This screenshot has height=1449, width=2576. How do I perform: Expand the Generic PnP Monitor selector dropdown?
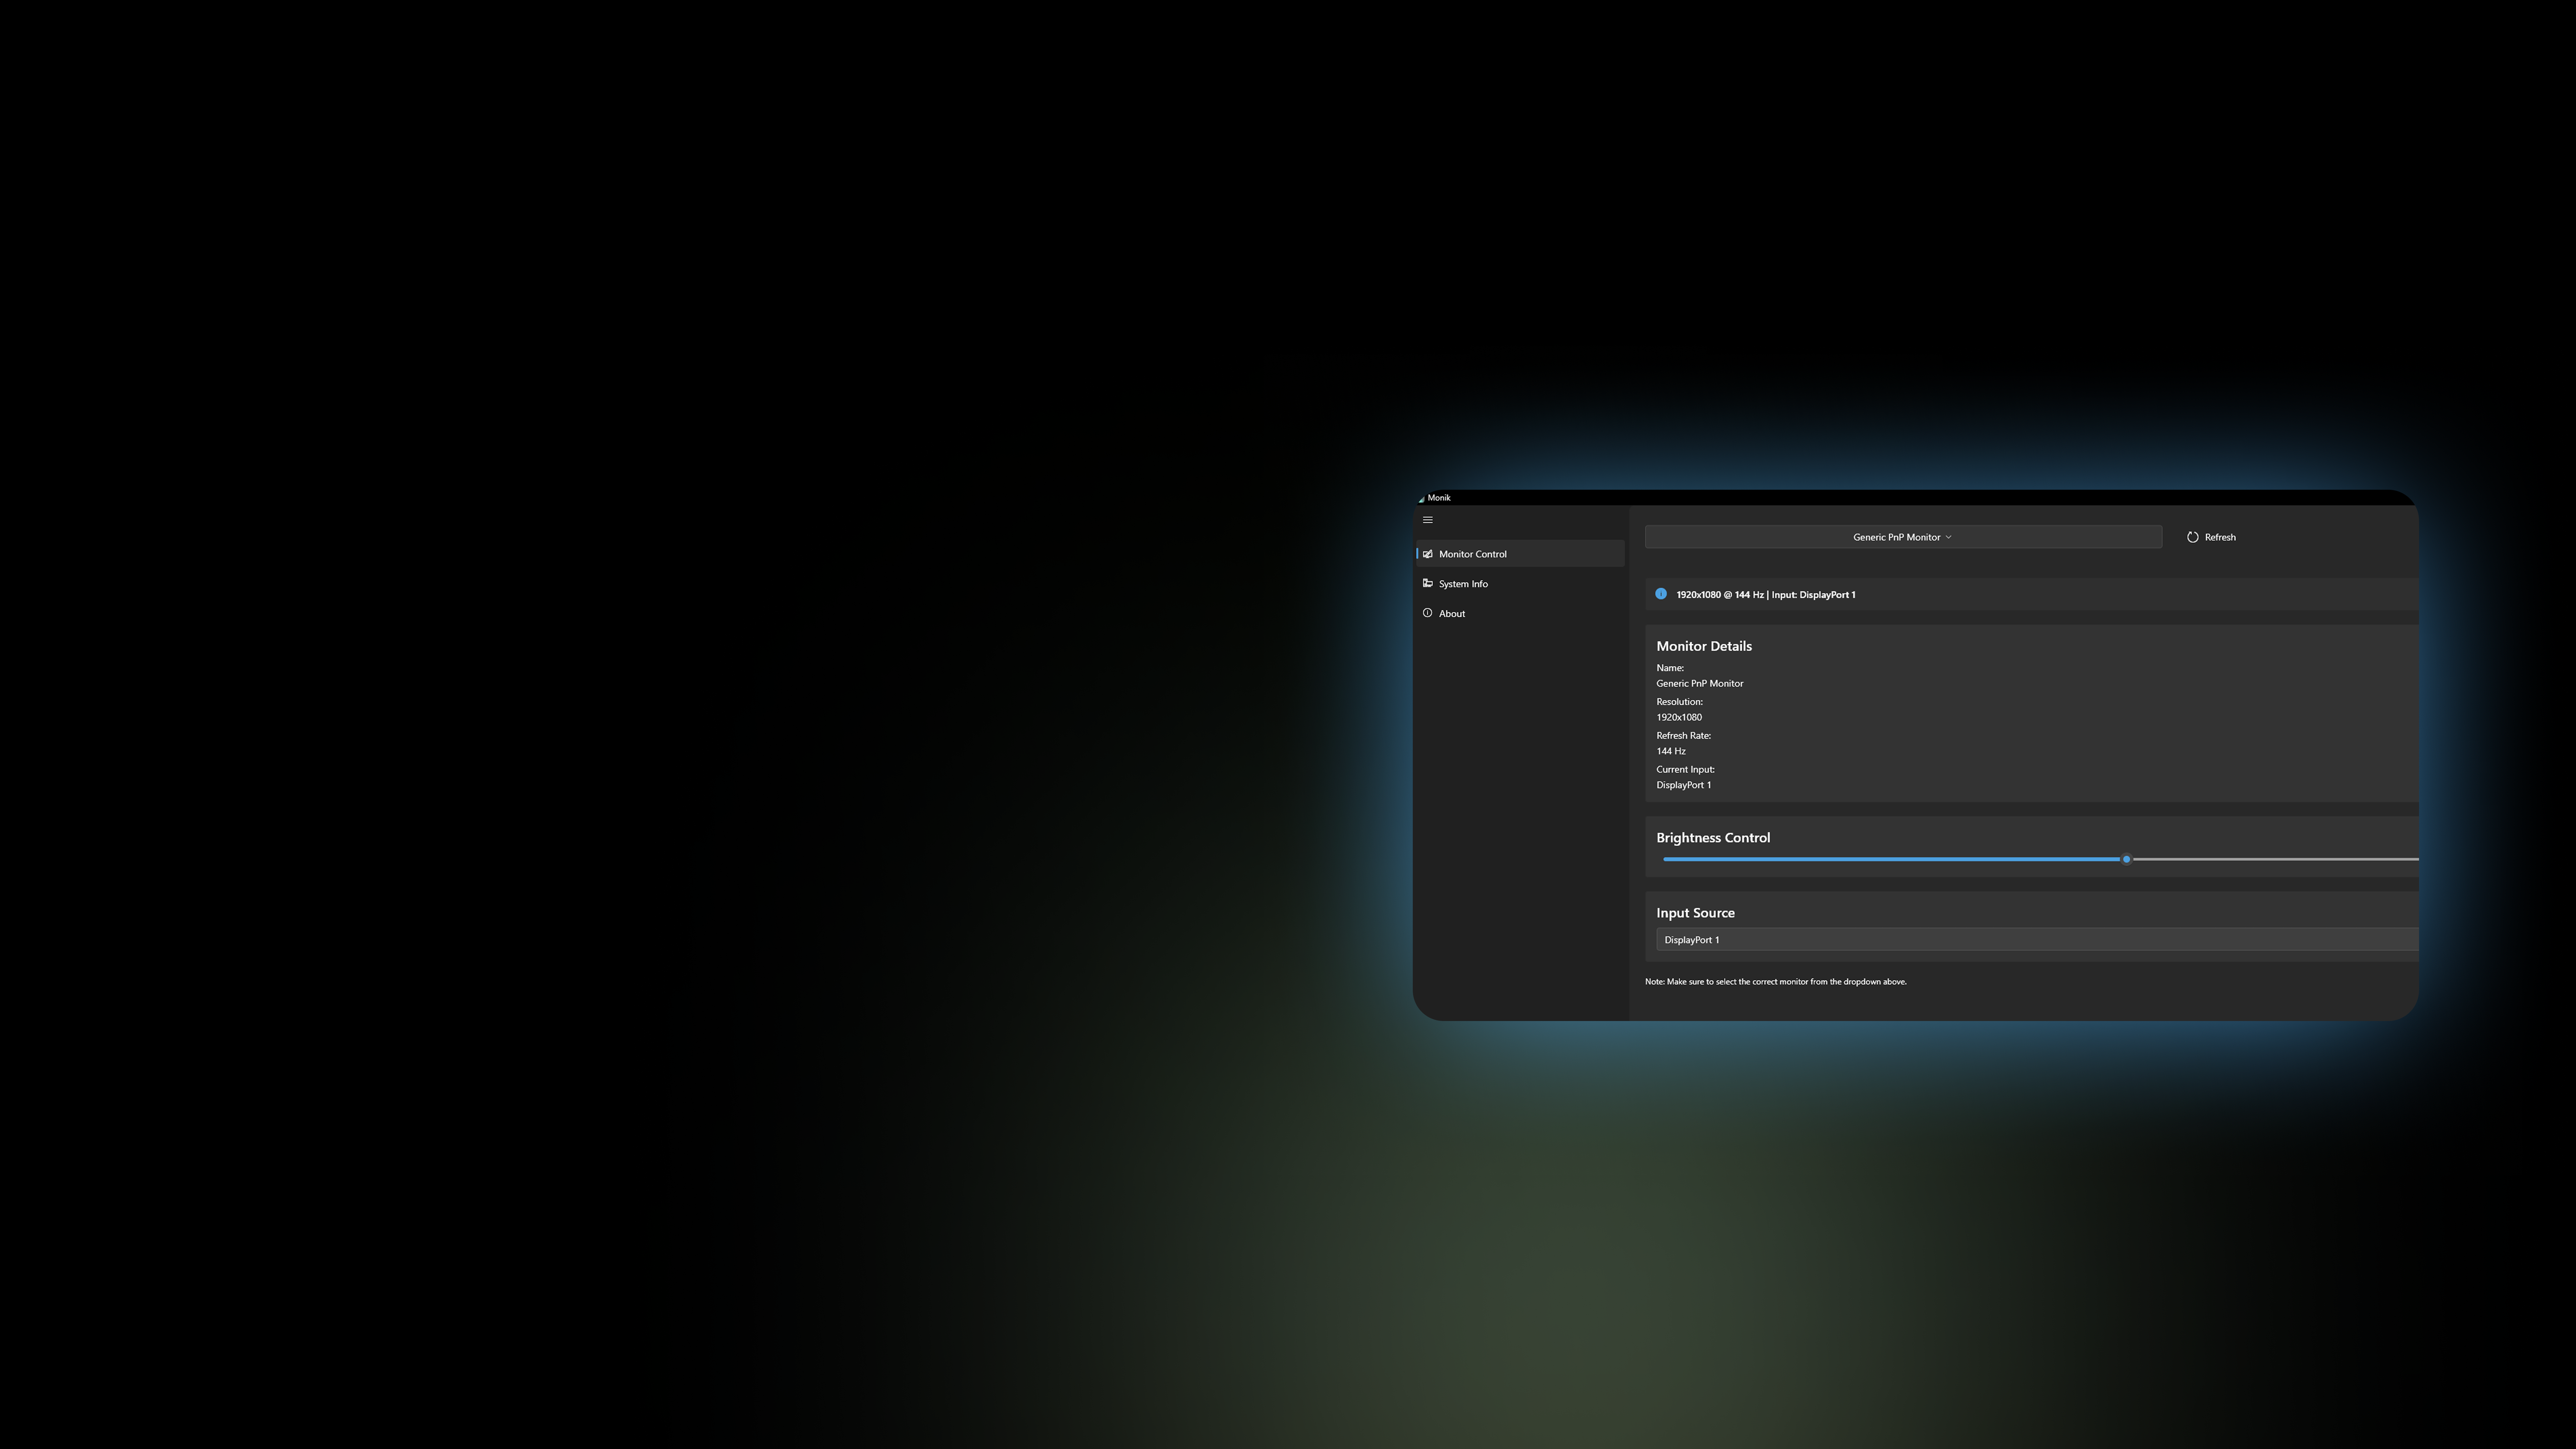click(x=1903, y=537)
